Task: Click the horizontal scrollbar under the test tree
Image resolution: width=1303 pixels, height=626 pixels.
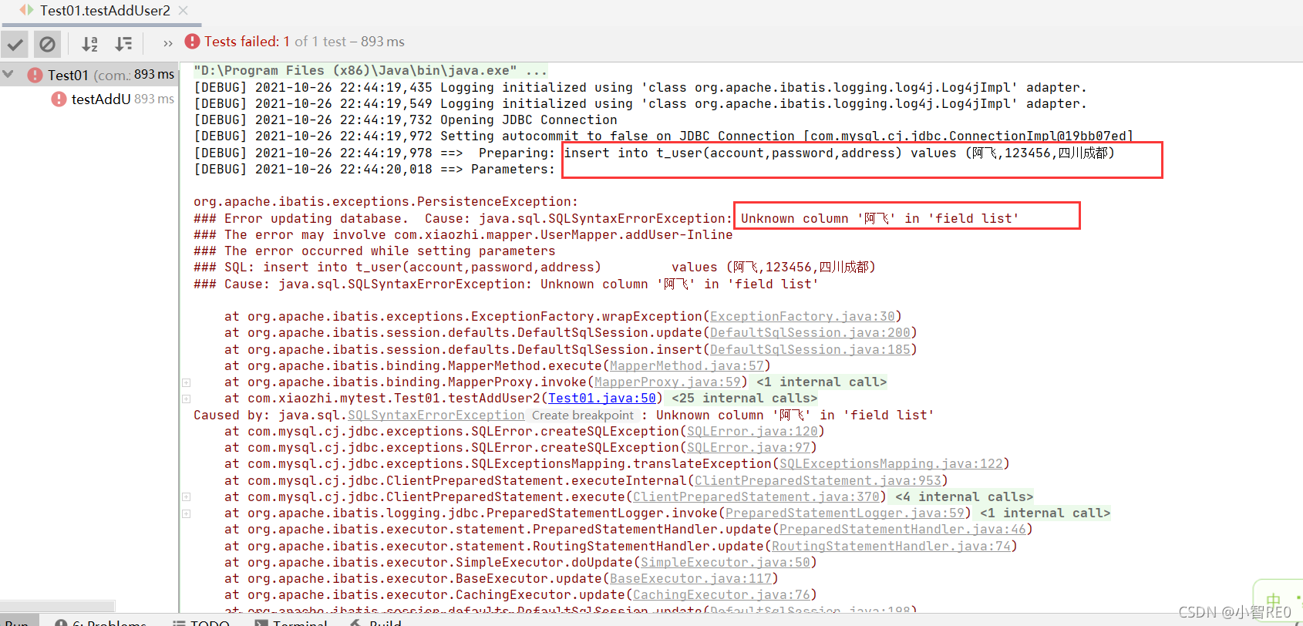Action: [x=58, y=606]
